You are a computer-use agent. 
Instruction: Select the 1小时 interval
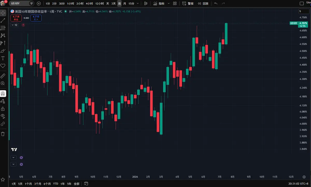point(70,4)
